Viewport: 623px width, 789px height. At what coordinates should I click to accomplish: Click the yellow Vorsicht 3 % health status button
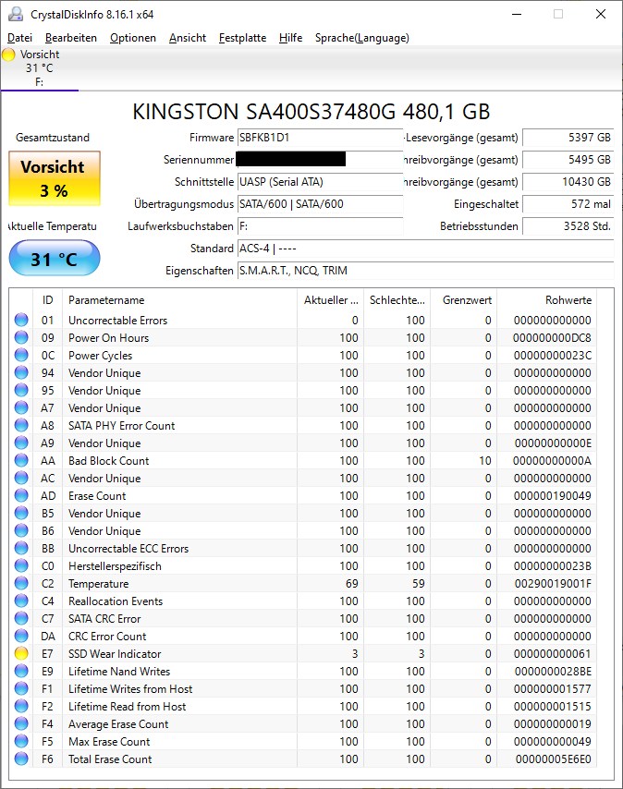tap(55, 178)
